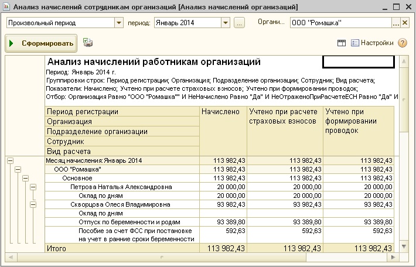Click the Итого row label
This screenshot has width=416, height=267.
coord(56,248)
